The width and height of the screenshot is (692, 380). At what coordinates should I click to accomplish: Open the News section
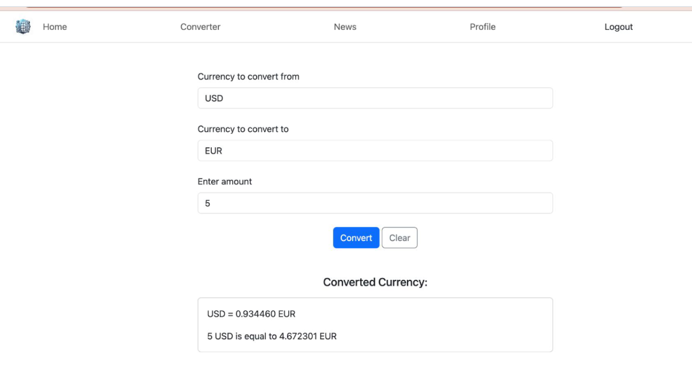[345, 27]
